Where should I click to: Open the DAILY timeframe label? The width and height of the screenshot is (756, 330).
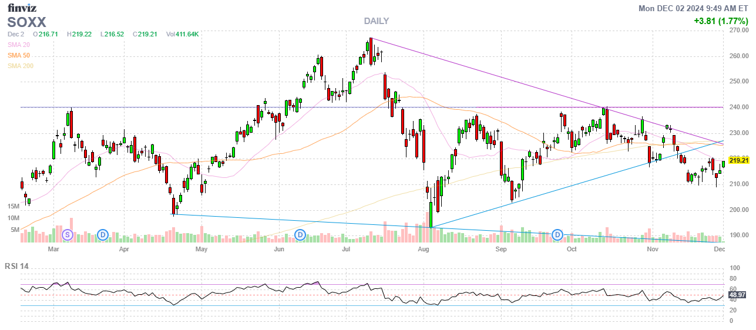click(376, 21)
